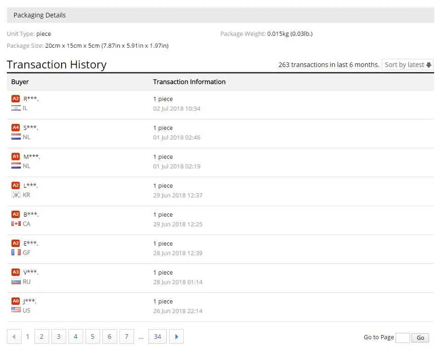This screenshot has height=353, width=435.
Task: Click the A4 buyer level badge beside S***.
Action: pos(16,128)
